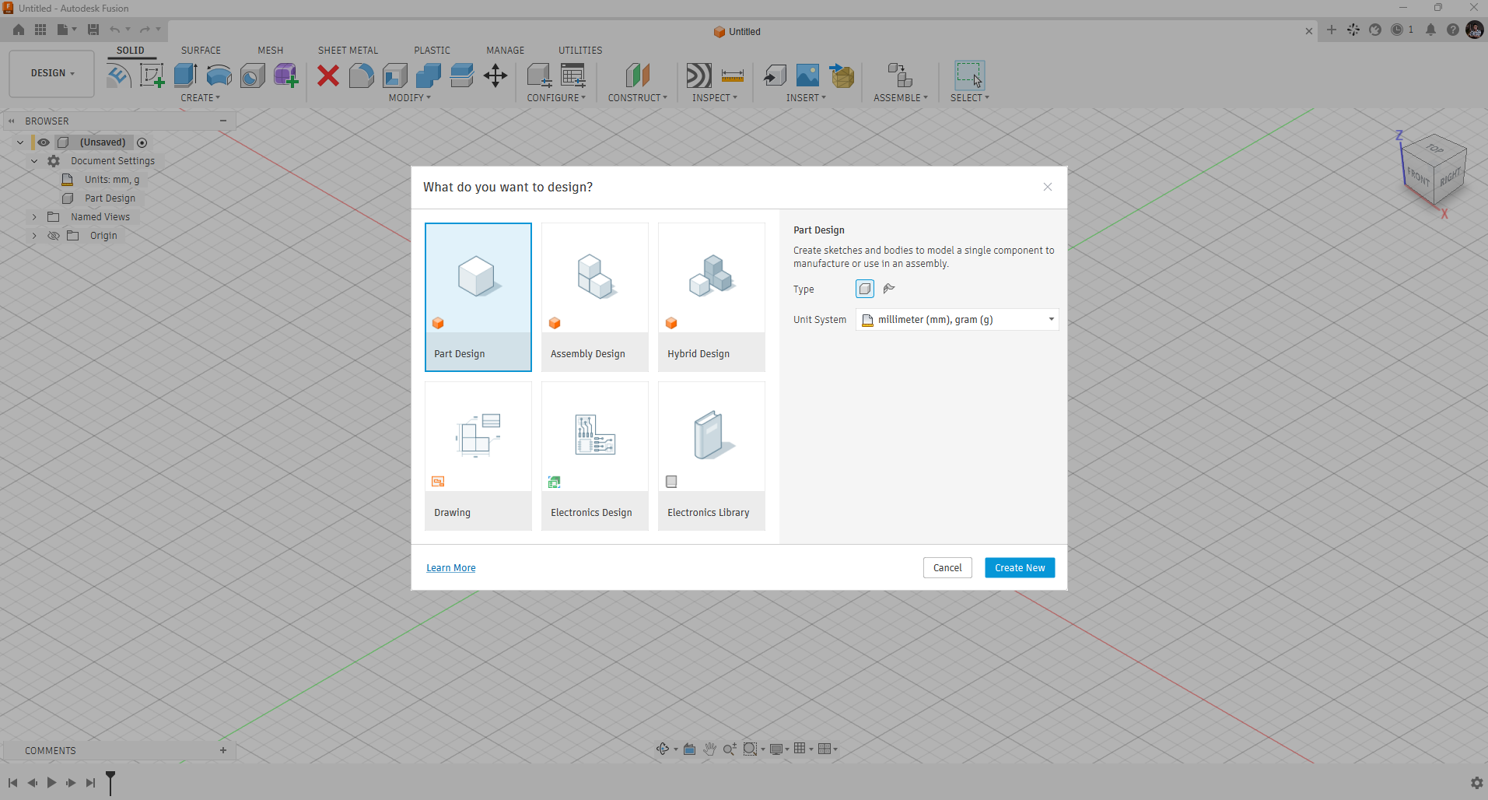Click the Insert Canvas image icon
This screenshot has height=800, width=1488.
pyautogui.click(x=807, y=75)
